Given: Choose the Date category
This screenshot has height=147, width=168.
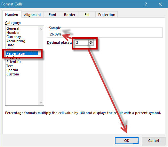Looking at the screenshot, I should pyautogui.click(x=10, y=45).
